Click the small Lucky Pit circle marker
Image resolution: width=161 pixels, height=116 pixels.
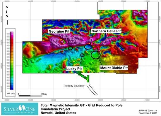82,55
